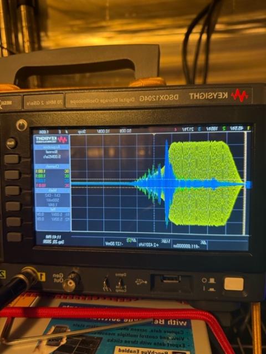Viewport: 266px width, 354px height.
Task: Click the 70 MHz 2 GSa/s bandwidth label
Action: (44, 102)
